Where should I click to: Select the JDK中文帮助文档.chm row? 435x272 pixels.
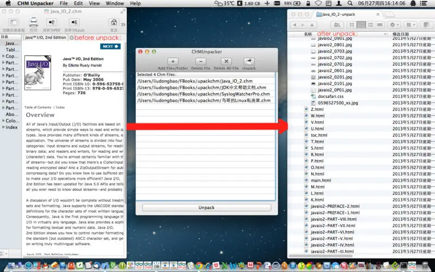(206, 88)
